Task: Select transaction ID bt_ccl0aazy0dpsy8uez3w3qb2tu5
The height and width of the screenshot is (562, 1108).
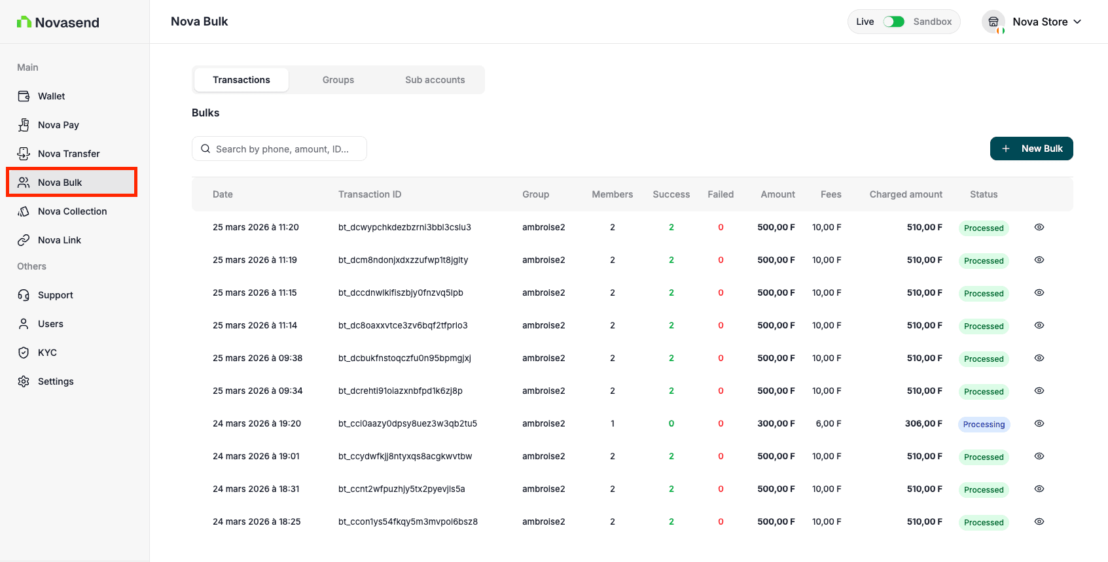Action: 408,423
